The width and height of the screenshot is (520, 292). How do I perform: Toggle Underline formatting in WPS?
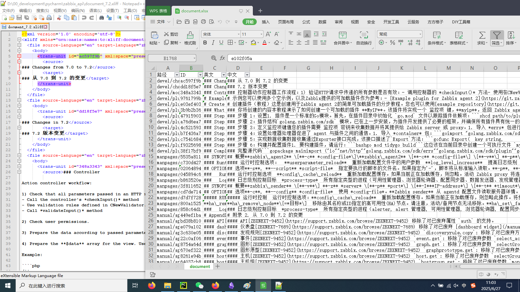(221, 43)
